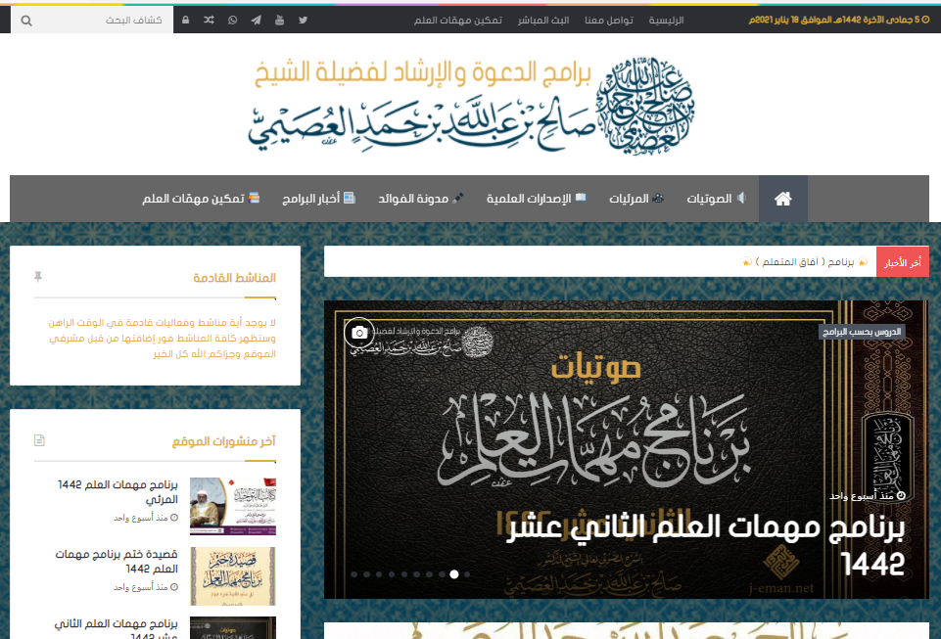The width and height of the screenshot is (941, 639).
Task: Go to the home icon in main menu
Action: (x=782, y=199)
